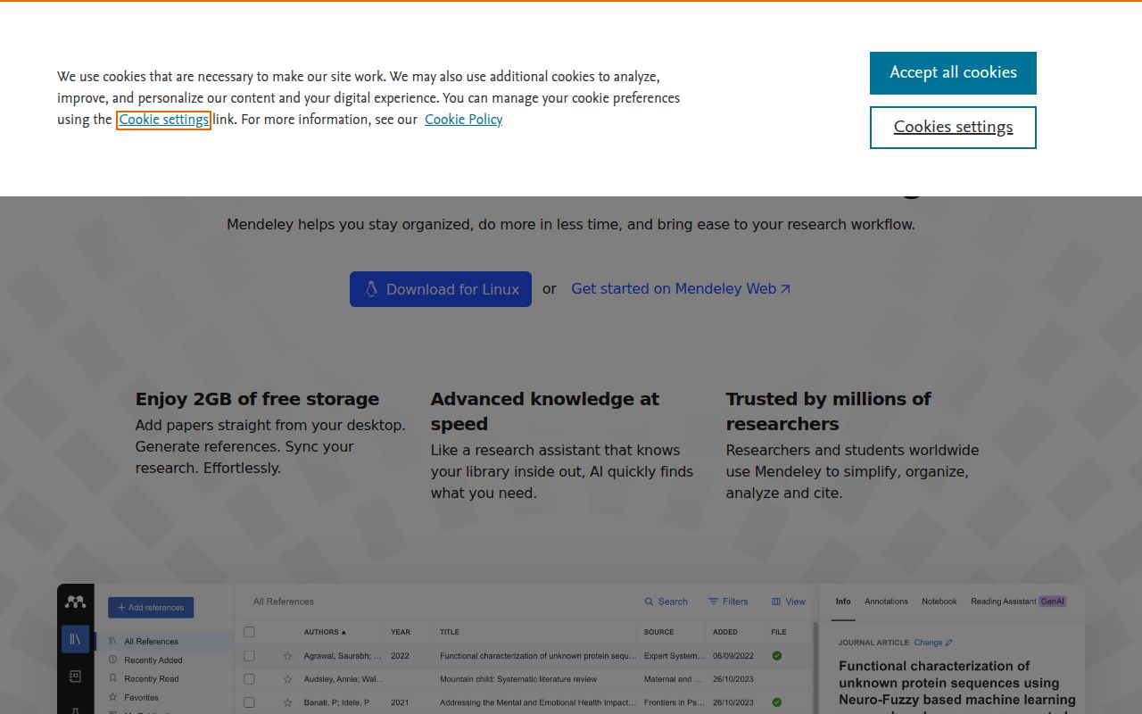Image resolution: width=1142 pixels, height=714 pixels.
Task: Click the GenAI badge on Reading Assistant
Action: (x=1053, y=602)
